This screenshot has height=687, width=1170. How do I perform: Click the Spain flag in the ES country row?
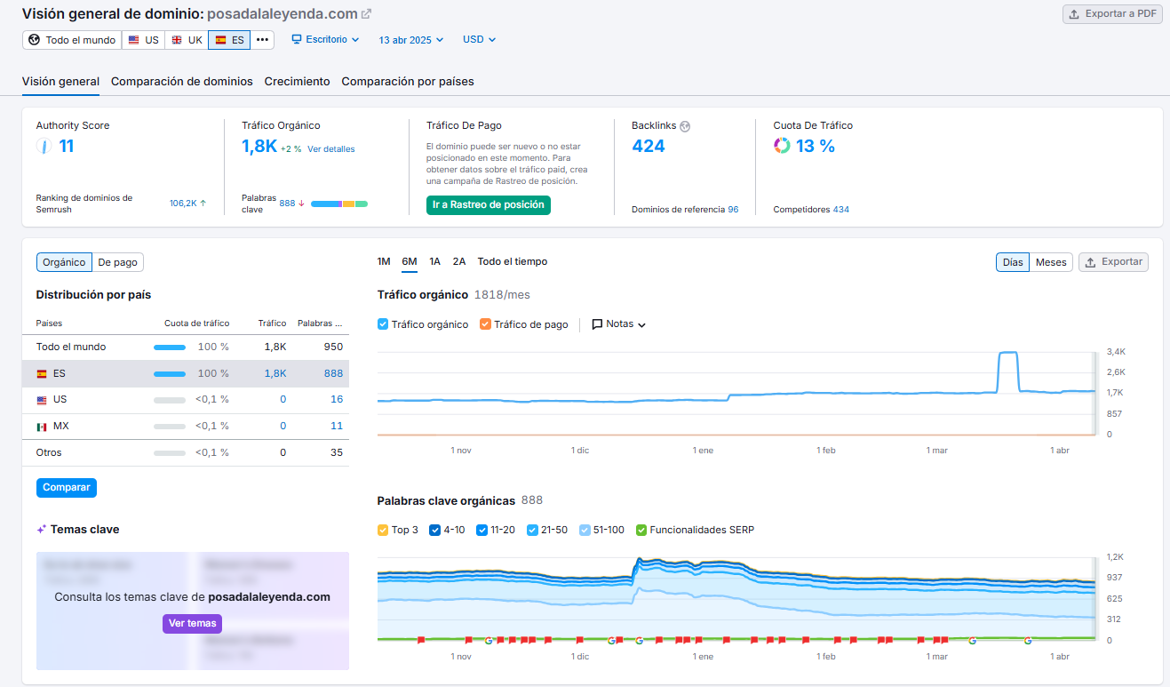pyautogui.click(x=42, y=373)
